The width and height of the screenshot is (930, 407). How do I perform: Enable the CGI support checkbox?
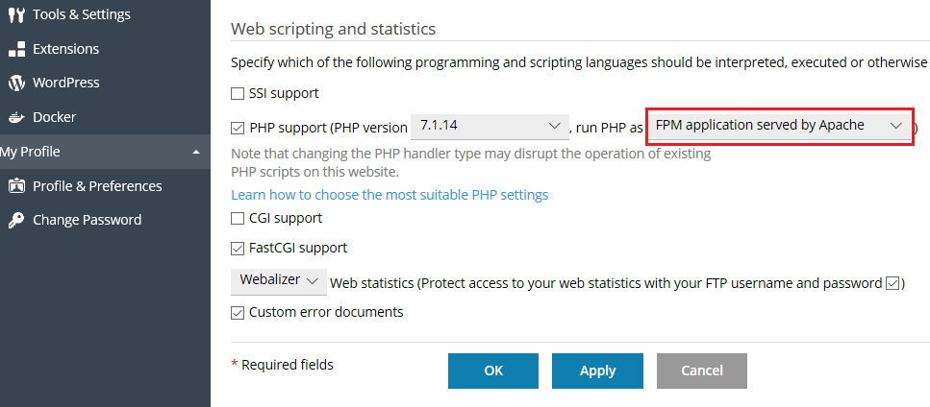[238, 219]
